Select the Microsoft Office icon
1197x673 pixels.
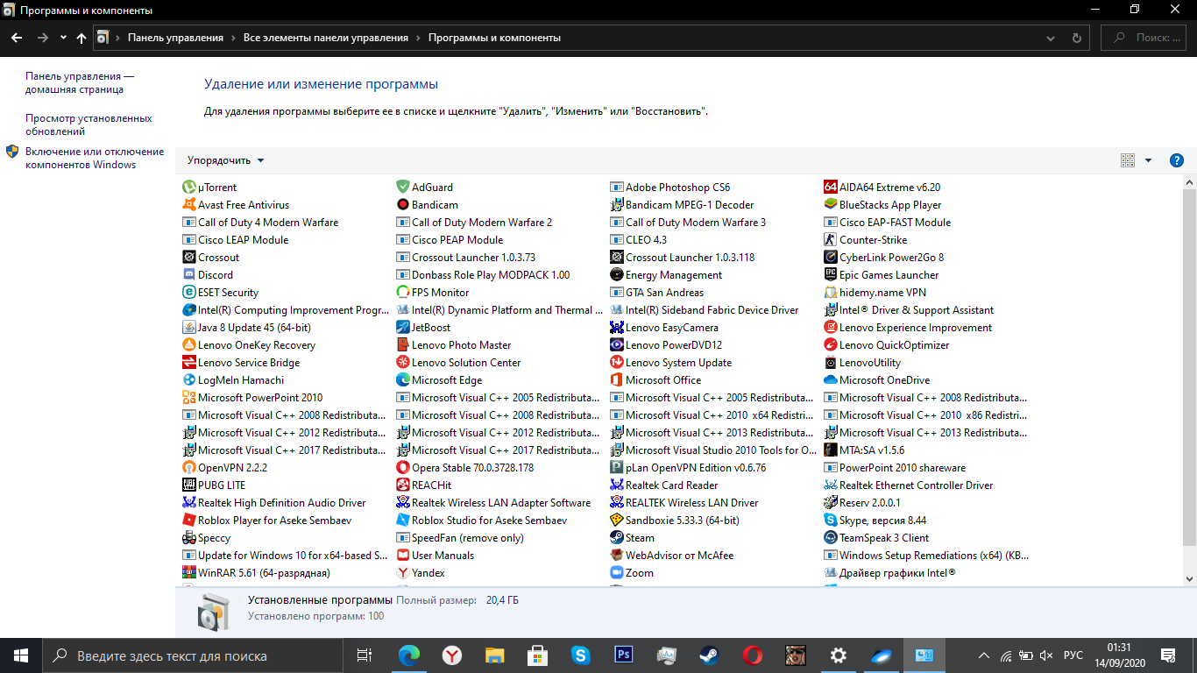617,379
